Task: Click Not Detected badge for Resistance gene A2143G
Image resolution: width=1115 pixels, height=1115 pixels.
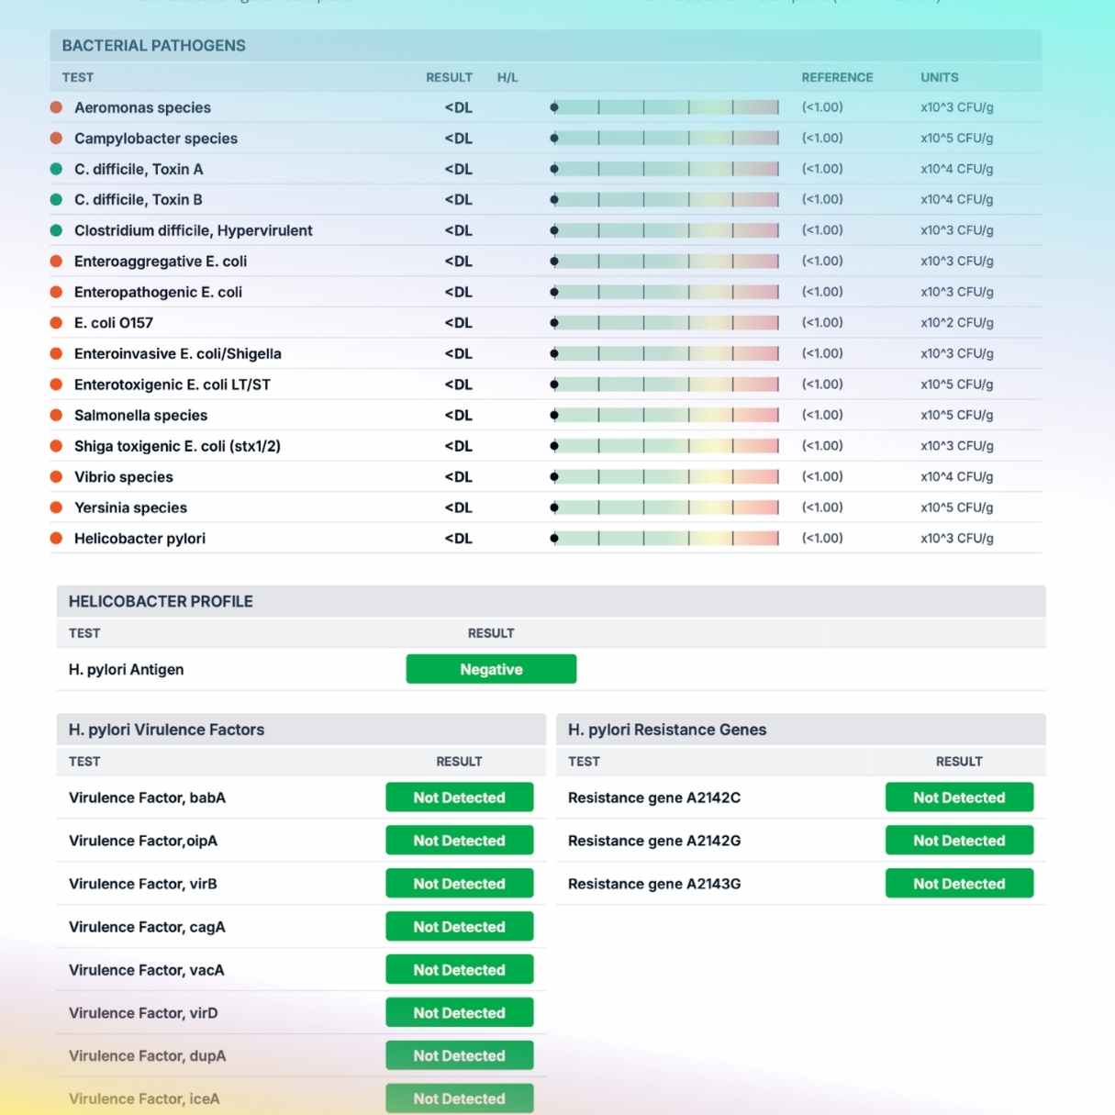Action: pyautogui.click(x=959, y=884)
